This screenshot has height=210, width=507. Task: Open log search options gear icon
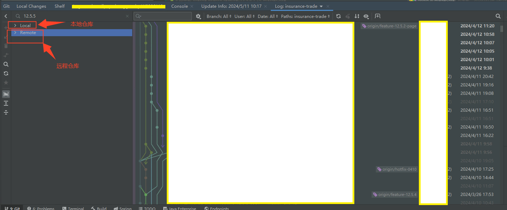coord(198,16)
